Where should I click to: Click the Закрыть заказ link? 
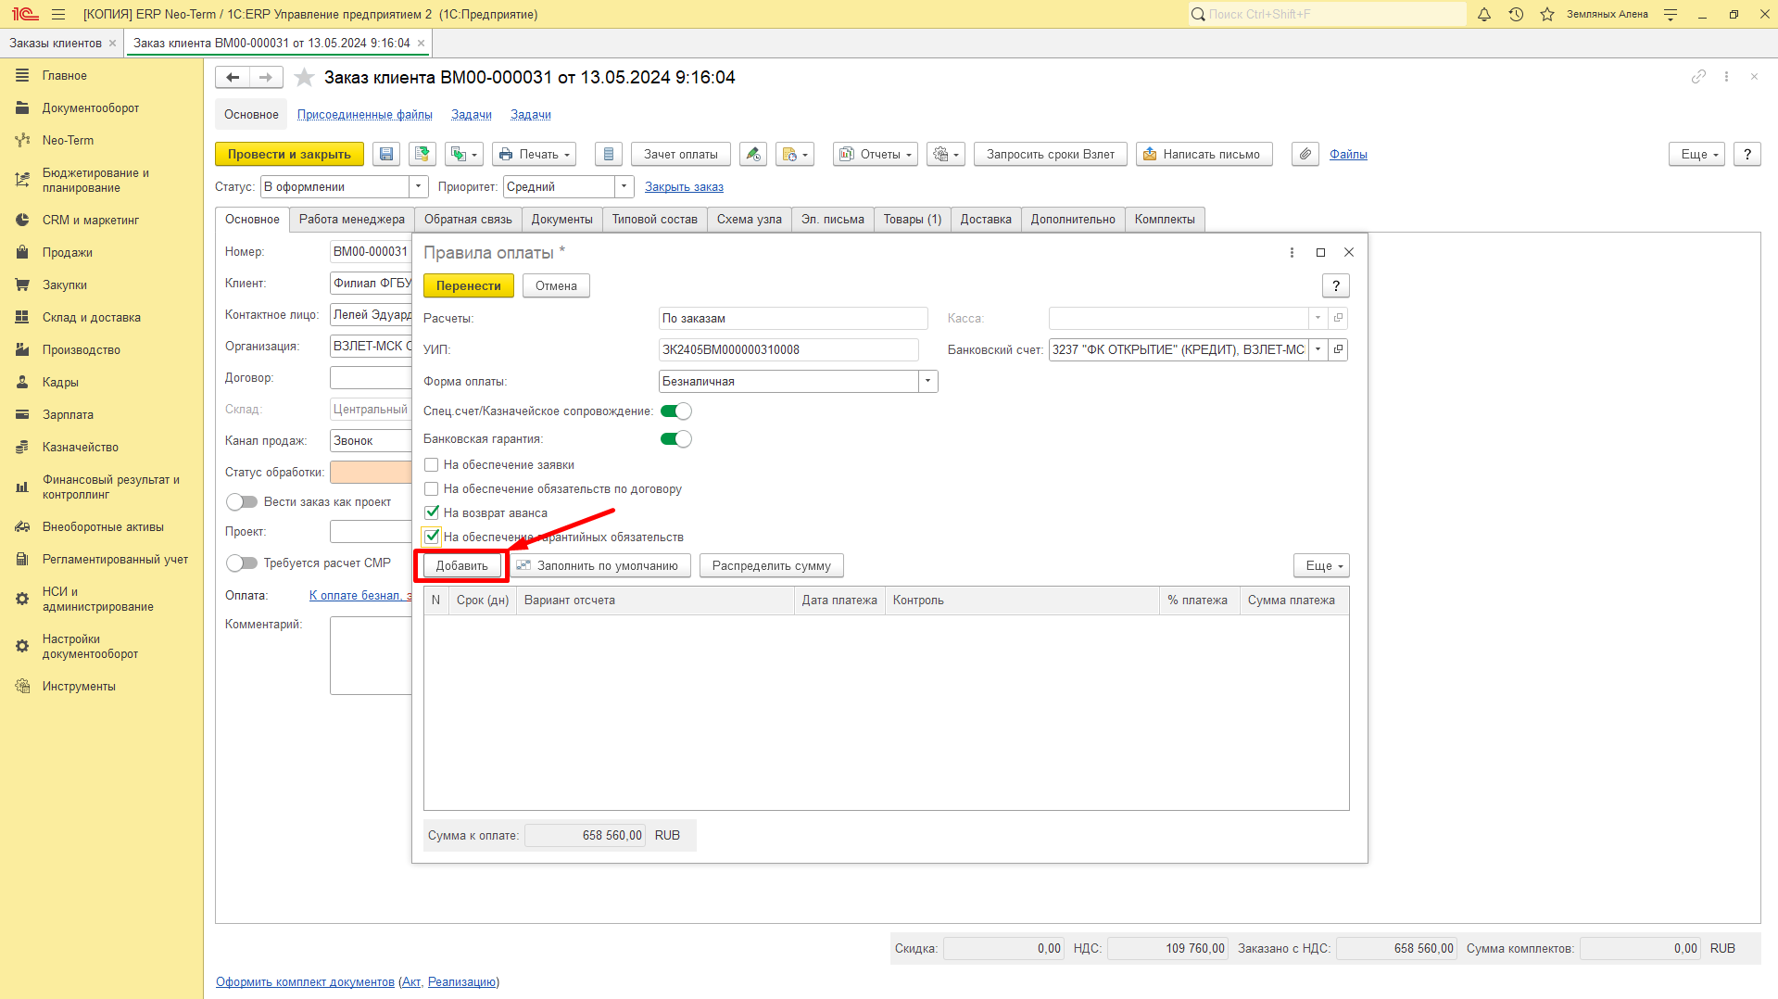684,186
